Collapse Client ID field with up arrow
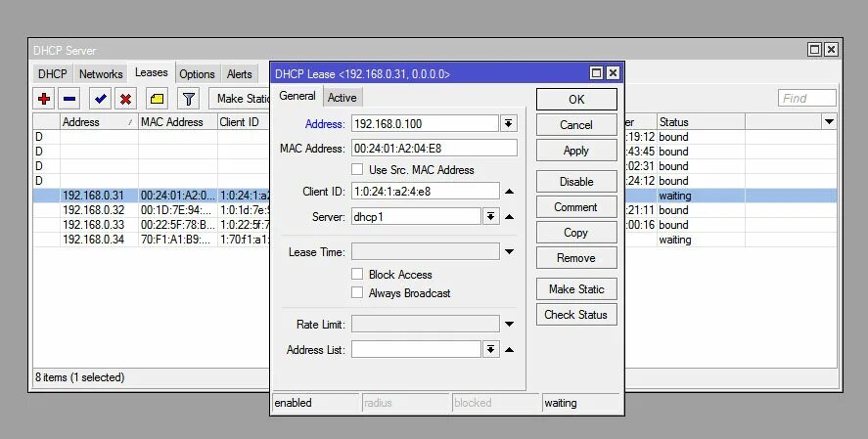 pyautogui.click(x=509, y=192)
